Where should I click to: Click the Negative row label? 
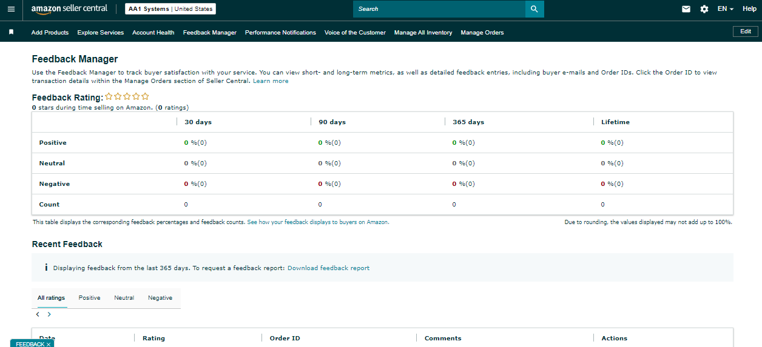click(55, 184)
